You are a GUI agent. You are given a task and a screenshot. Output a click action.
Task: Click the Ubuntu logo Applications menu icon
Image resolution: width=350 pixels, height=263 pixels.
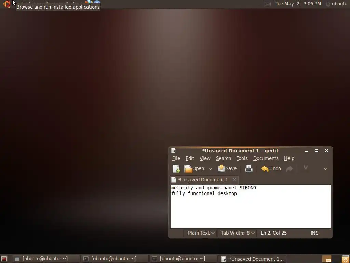coord(7,4)
